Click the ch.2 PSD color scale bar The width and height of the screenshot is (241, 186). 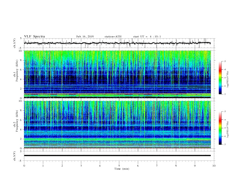220,128
